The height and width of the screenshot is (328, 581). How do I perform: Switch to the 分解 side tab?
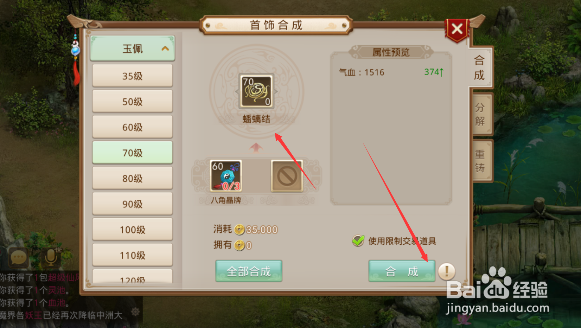tap(480, 114)
